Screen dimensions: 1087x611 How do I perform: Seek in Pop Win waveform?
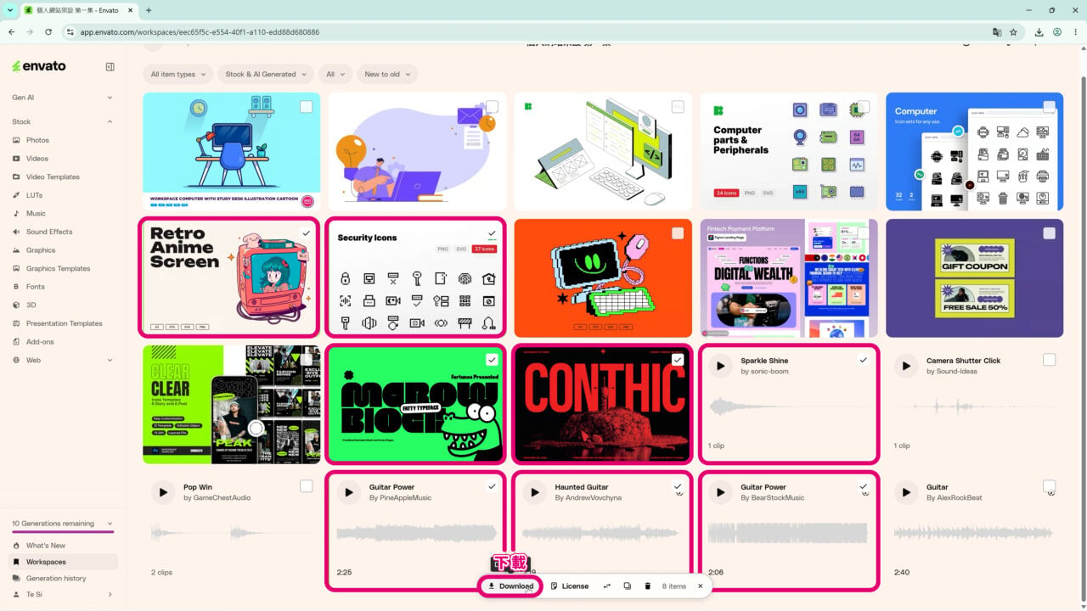pos(231,533)
